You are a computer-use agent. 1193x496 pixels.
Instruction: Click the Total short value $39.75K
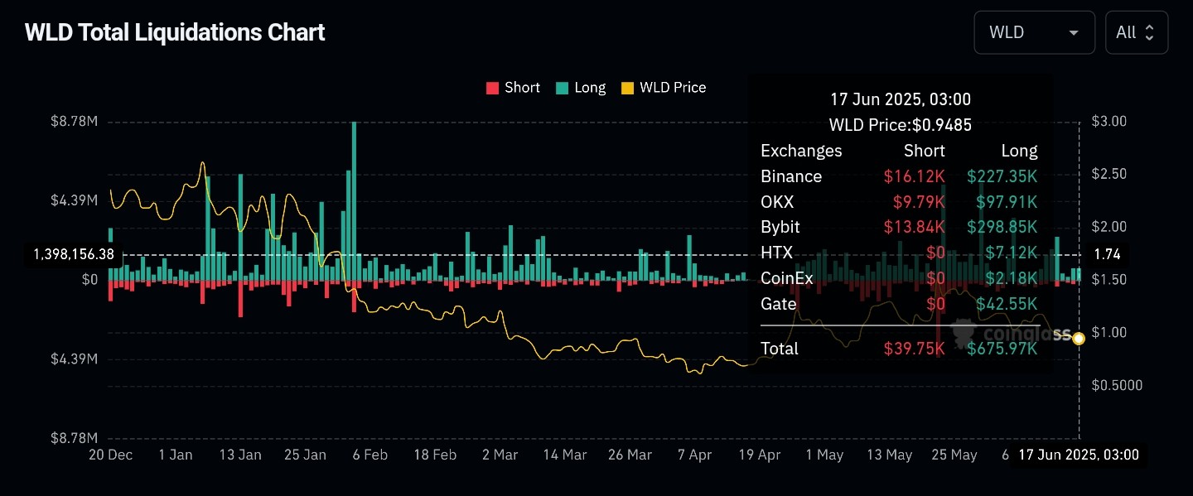point(914,349)
